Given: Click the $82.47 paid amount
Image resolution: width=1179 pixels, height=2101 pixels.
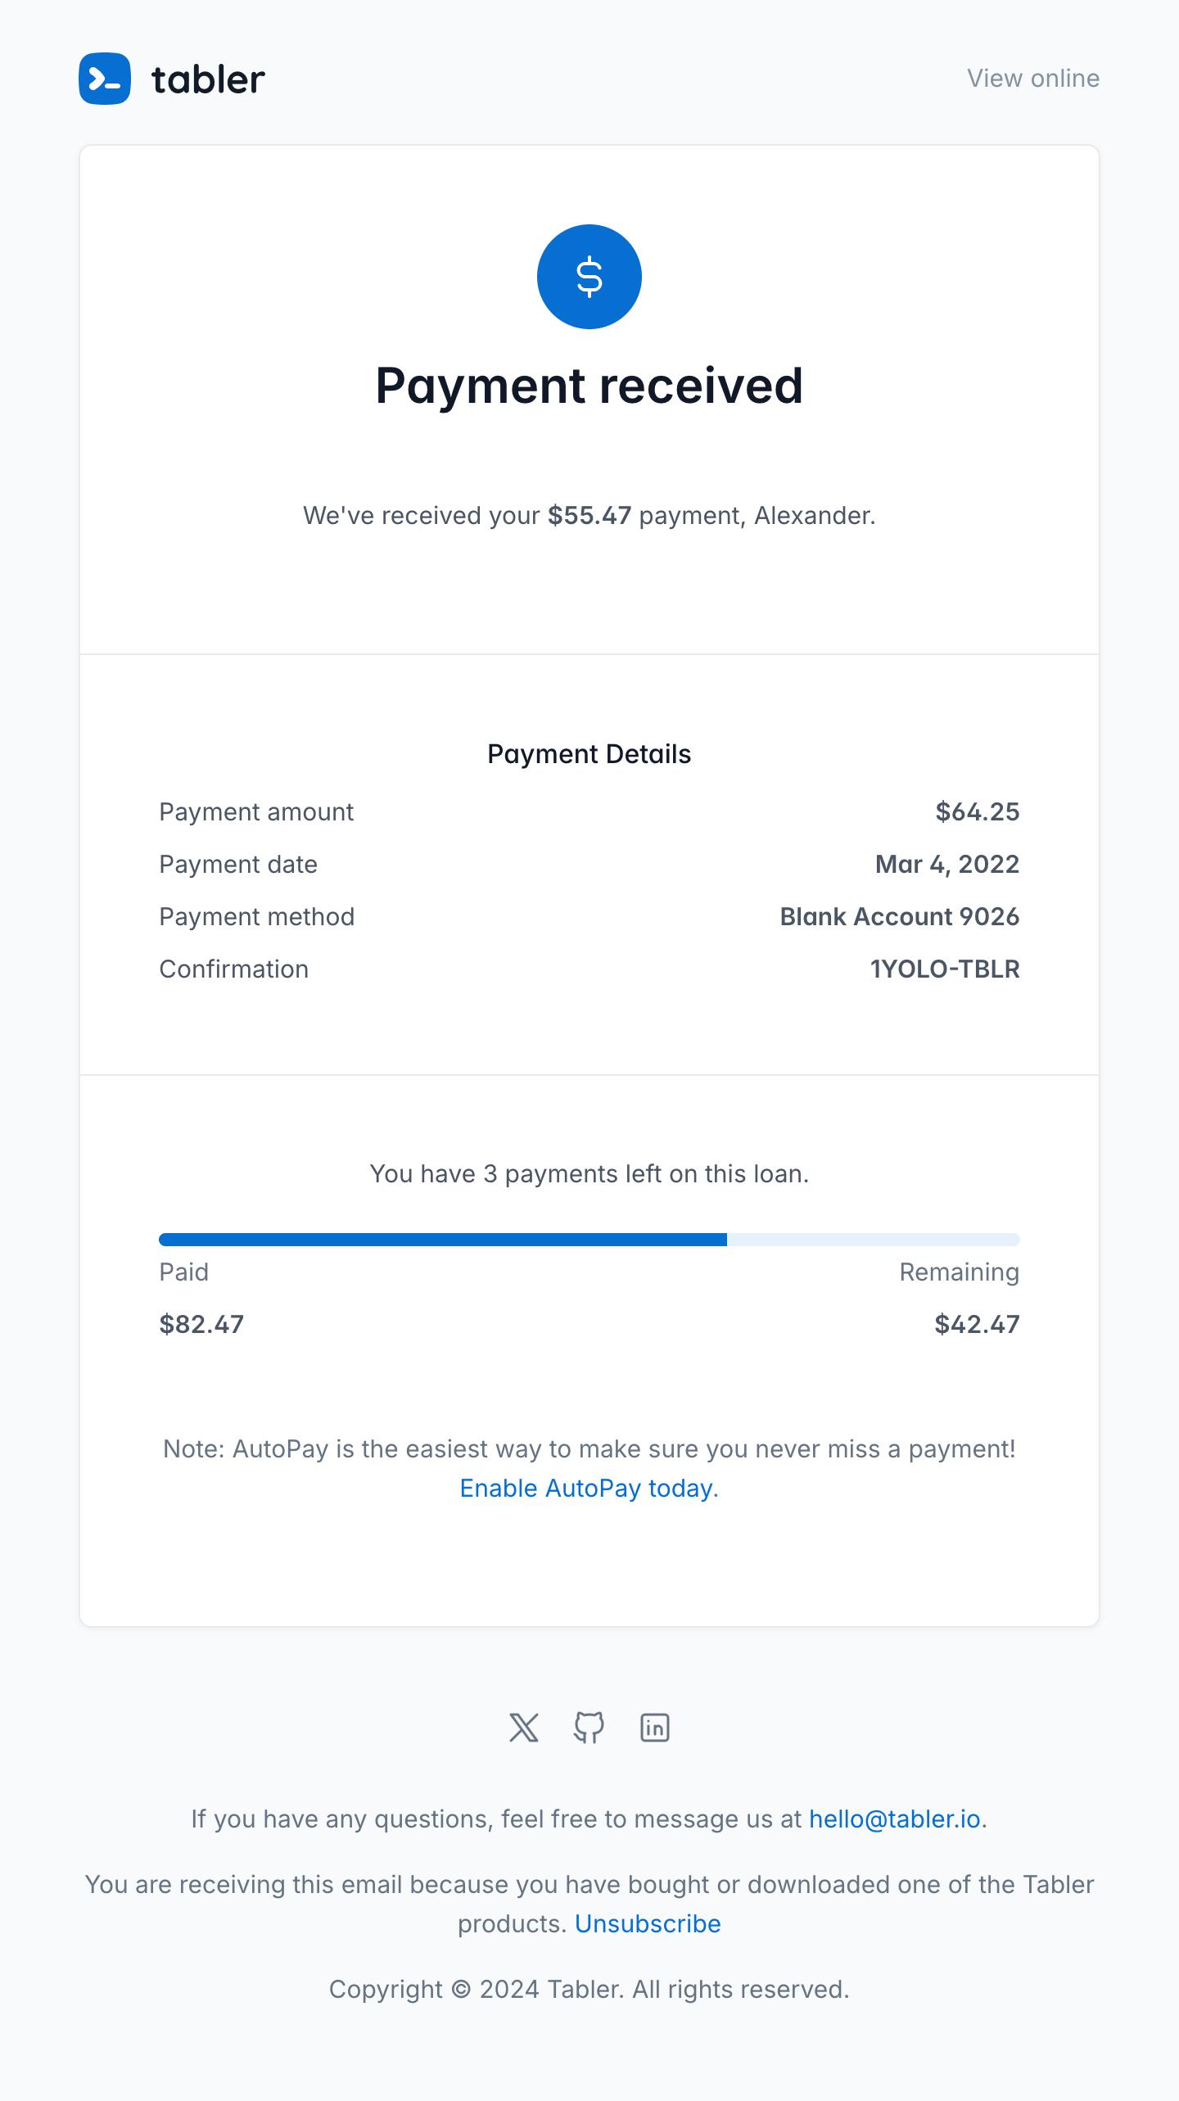Looking at the screenshot, I should click(x=201, y=1324).
